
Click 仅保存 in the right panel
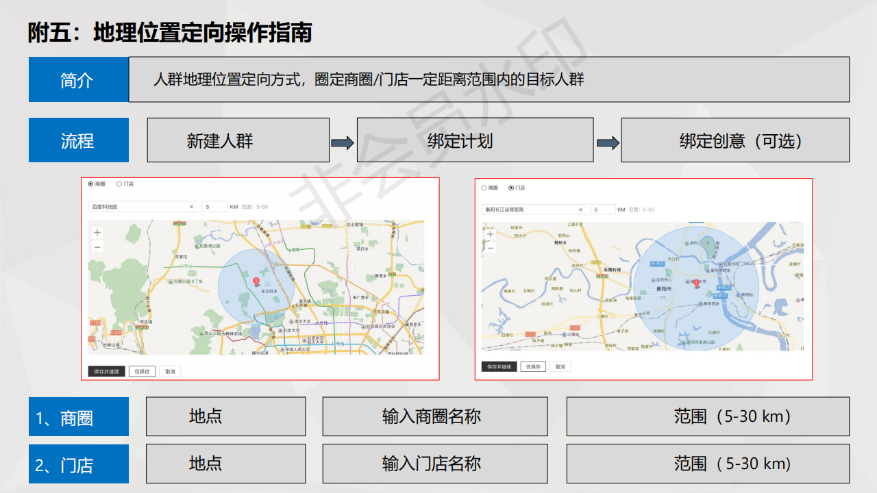pos(533,366)
